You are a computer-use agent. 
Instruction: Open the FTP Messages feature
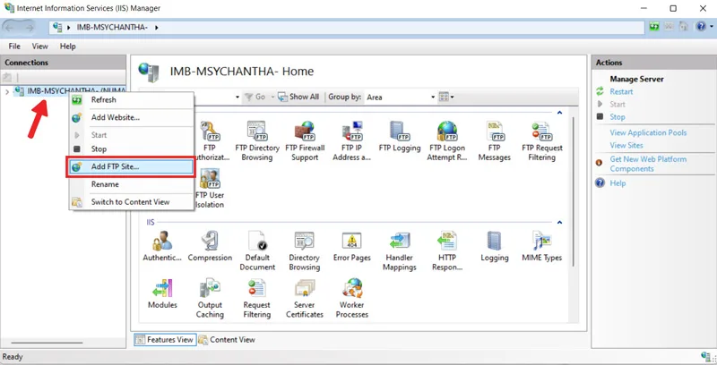click(495, 141)
